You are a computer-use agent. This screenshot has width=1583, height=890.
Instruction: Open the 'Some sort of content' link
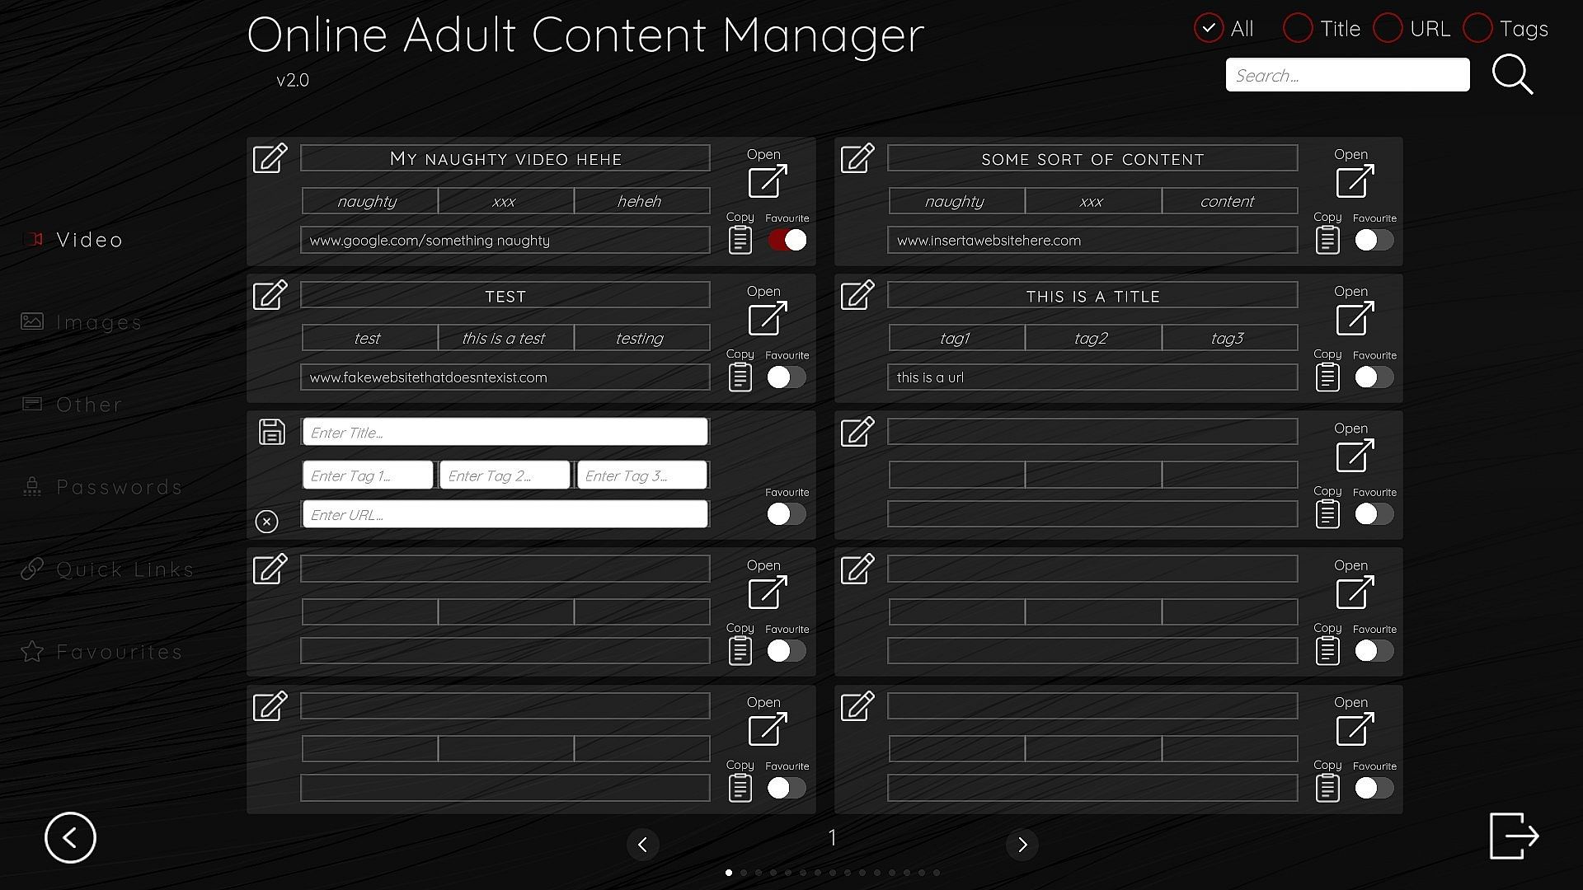(1354, 180)
